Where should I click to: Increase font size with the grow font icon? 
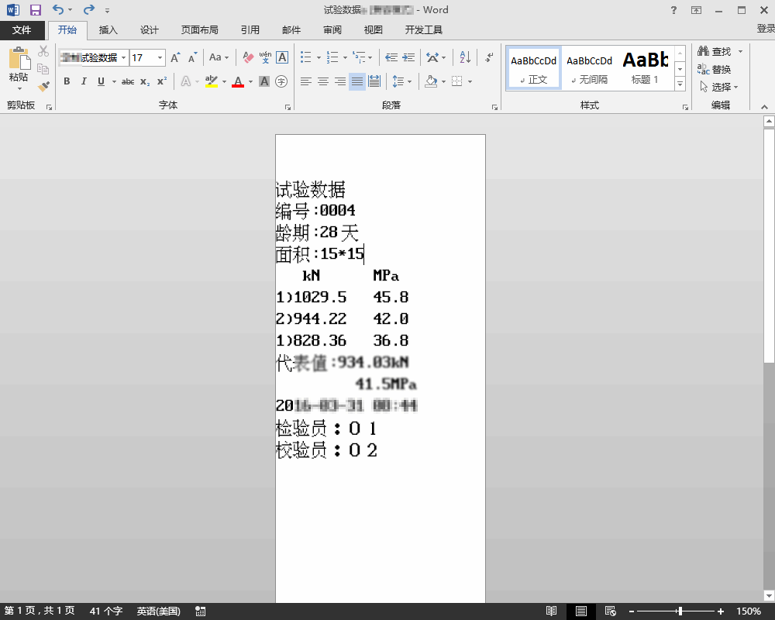point(175,58)
